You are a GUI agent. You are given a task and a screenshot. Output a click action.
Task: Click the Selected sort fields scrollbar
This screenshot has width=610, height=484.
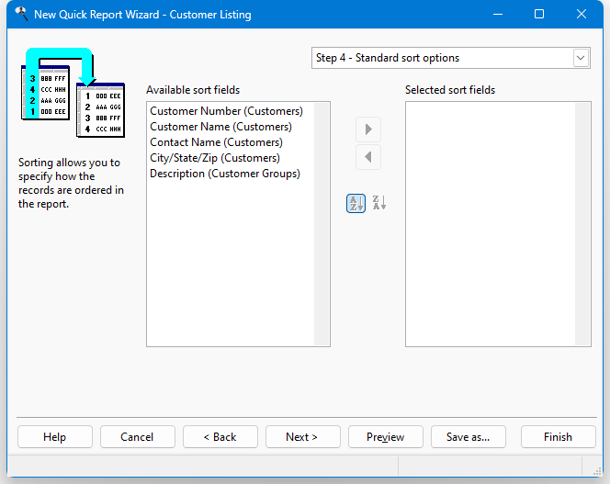[x=582, y=224]
